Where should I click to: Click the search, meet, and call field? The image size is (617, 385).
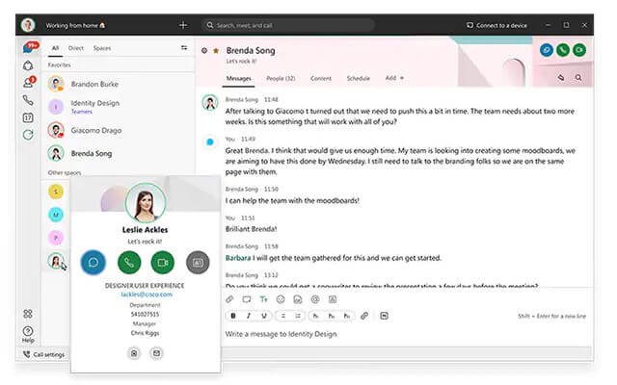coord(288,25)
